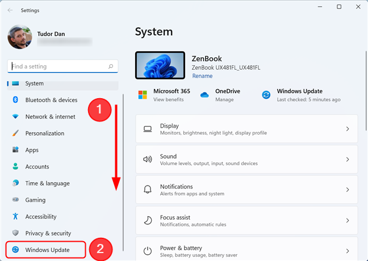Expand the Display settings chevron
Viewport: 368px width, 261px height.
pos(348,129)
